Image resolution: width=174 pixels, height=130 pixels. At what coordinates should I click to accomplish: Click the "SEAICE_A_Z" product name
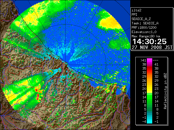tap(141, 19)
